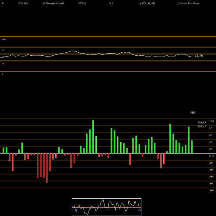The width and height of the screenshot is (216, 216).
Task: Click the MR axis label -80
Action: click(211, 184)
